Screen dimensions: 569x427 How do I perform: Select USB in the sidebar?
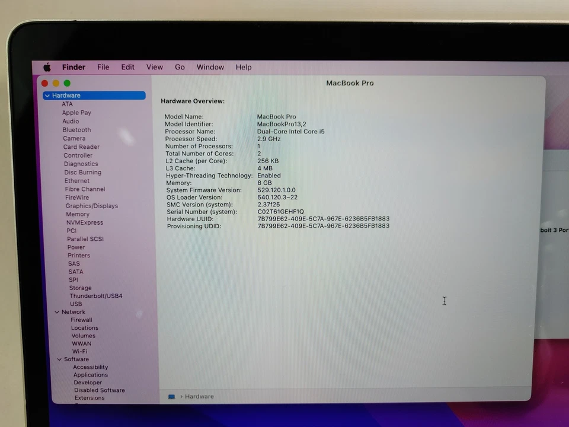76,304
